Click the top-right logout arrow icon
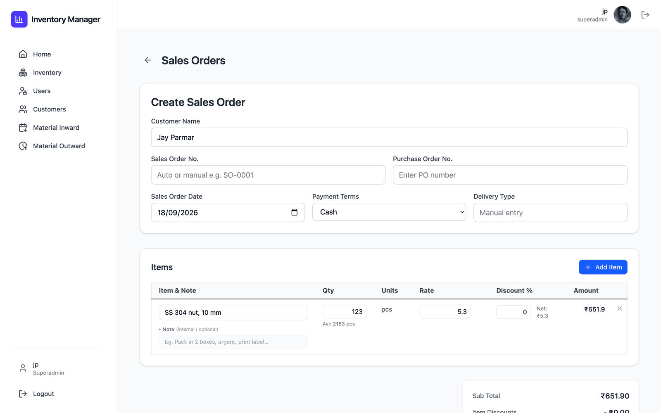The height and width of the screenshot is (413, 661). point(645,15)
